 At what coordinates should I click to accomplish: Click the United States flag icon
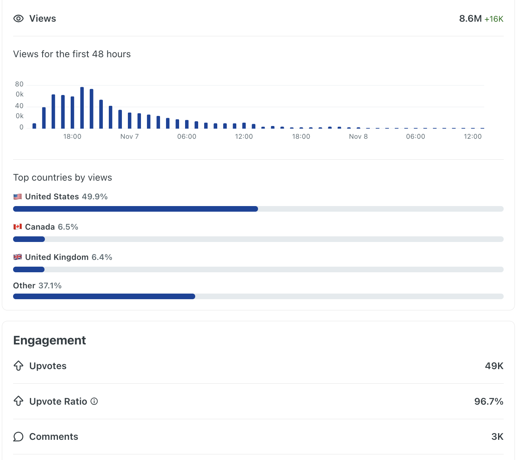pos(18,196)
